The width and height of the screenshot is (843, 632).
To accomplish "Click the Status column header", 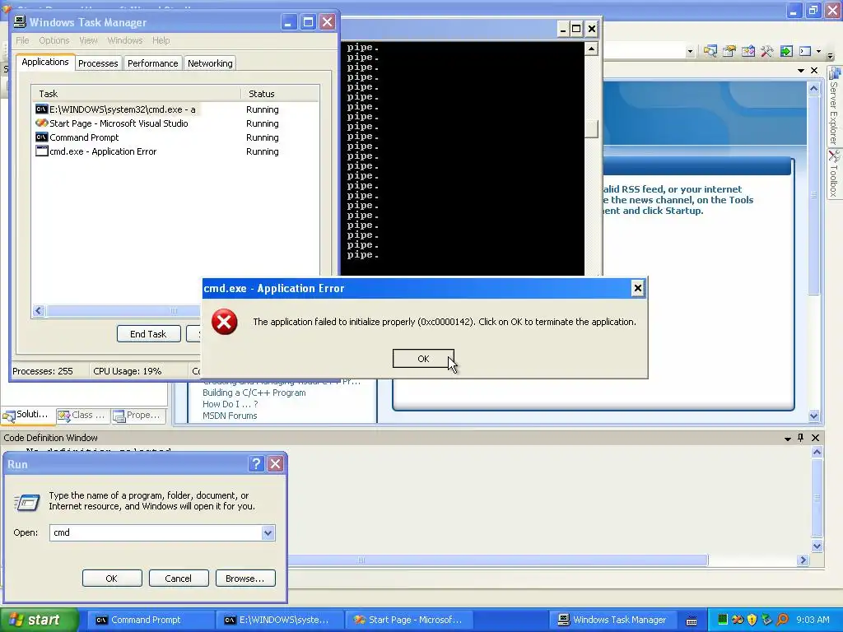I will coord(280,94).
